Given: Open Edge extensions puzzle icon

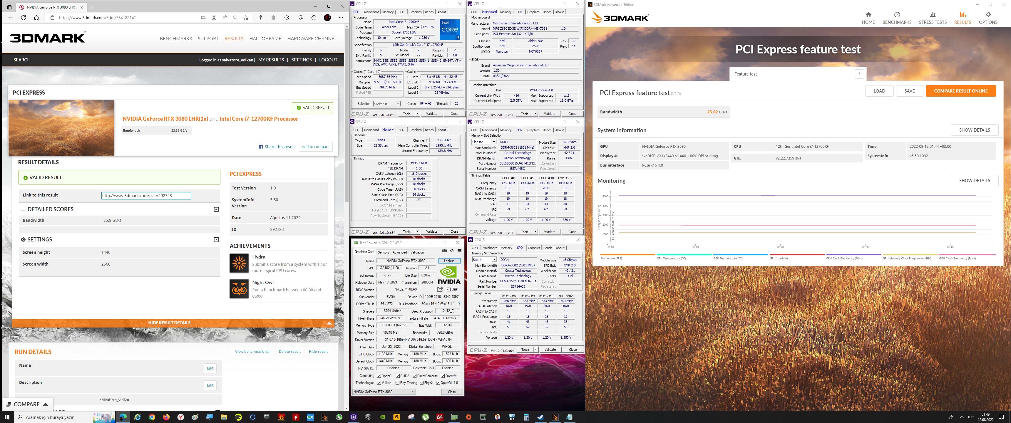Looking at the screenshot, I should click(287, 18).
